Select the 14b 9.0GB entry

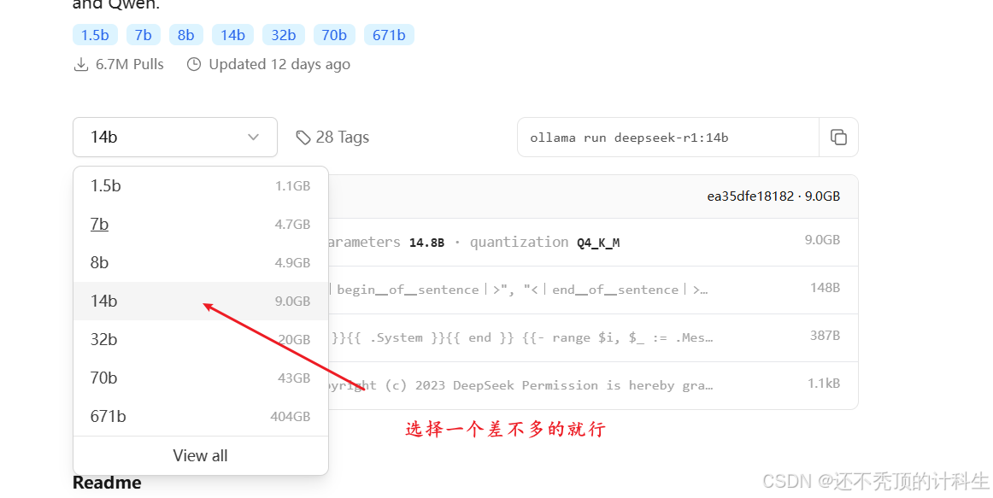coord(201,301)
